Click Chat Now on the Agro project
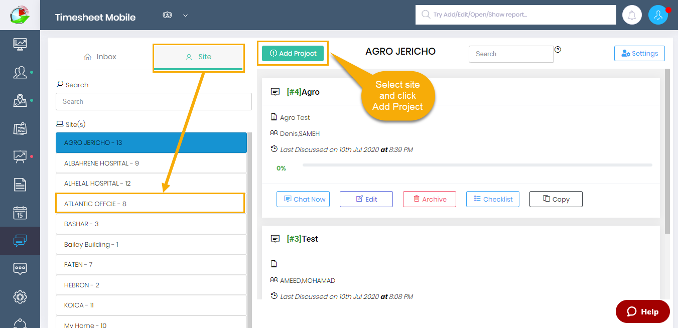This screenshot has height=328, width=678. tap(303, 199)
